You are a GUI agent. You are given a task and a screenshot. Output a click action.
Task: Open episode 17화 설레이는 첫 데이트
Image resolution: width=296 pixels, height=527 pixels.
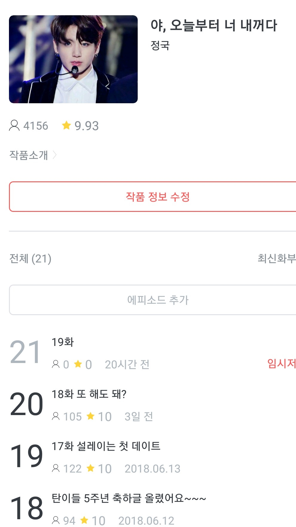(x=106, y=446)
